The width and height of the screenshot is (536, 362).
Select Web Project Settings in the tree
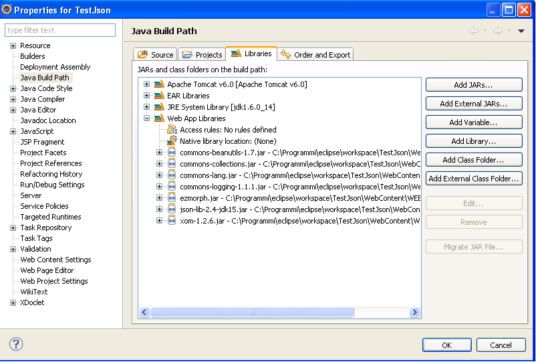click(54, 281)
